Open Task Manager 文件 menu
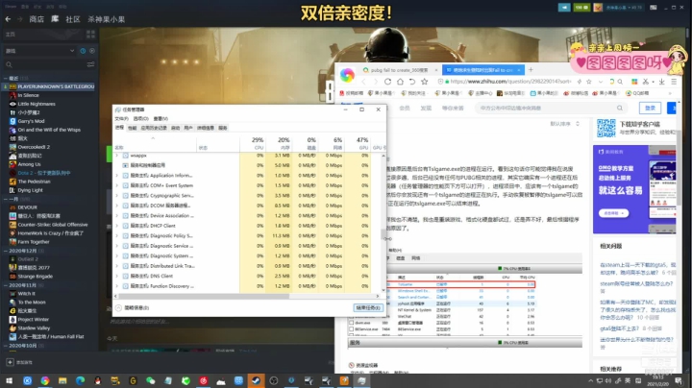The width and height of the screenshot is (692, 388). 121,118
